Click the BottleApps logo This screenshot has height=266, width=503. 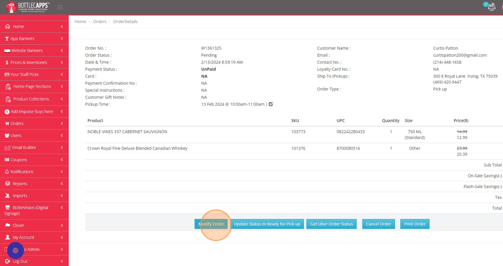click(x=28, y=7)
